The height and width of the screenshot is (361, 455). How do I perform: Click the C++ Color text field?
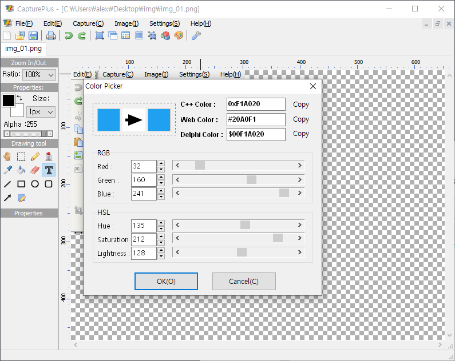pos(255,105)
